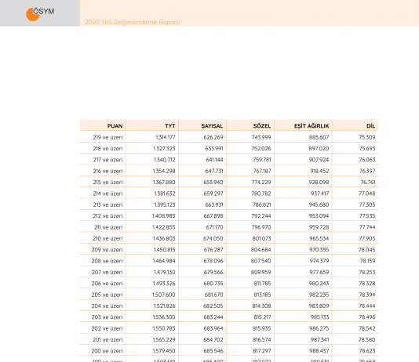Click the SÖZEL column header
Screen dimensions: 419x362
tap(262, 126)
